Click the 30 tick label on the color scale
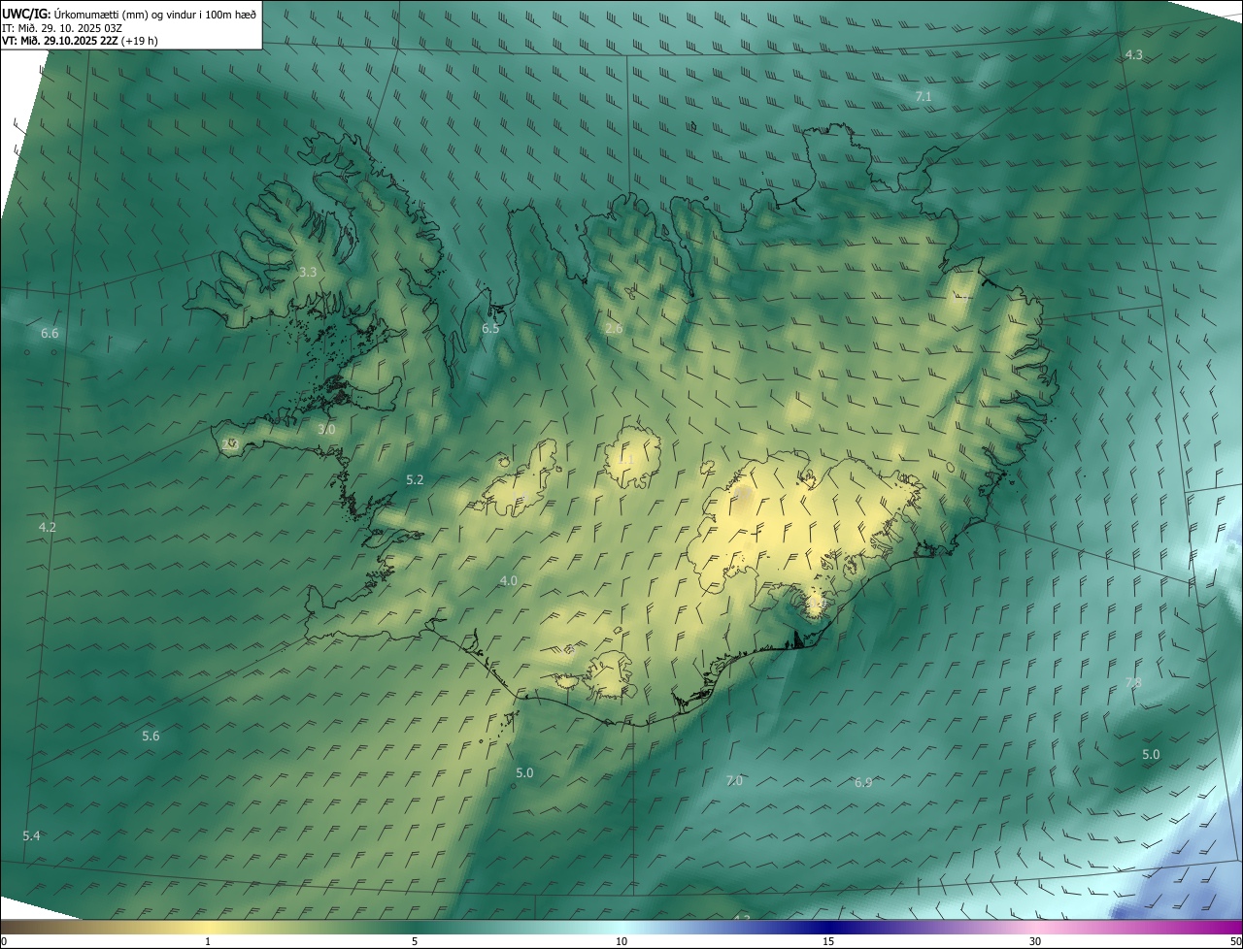This screenshot has width=1243, height=949. 1035,942
